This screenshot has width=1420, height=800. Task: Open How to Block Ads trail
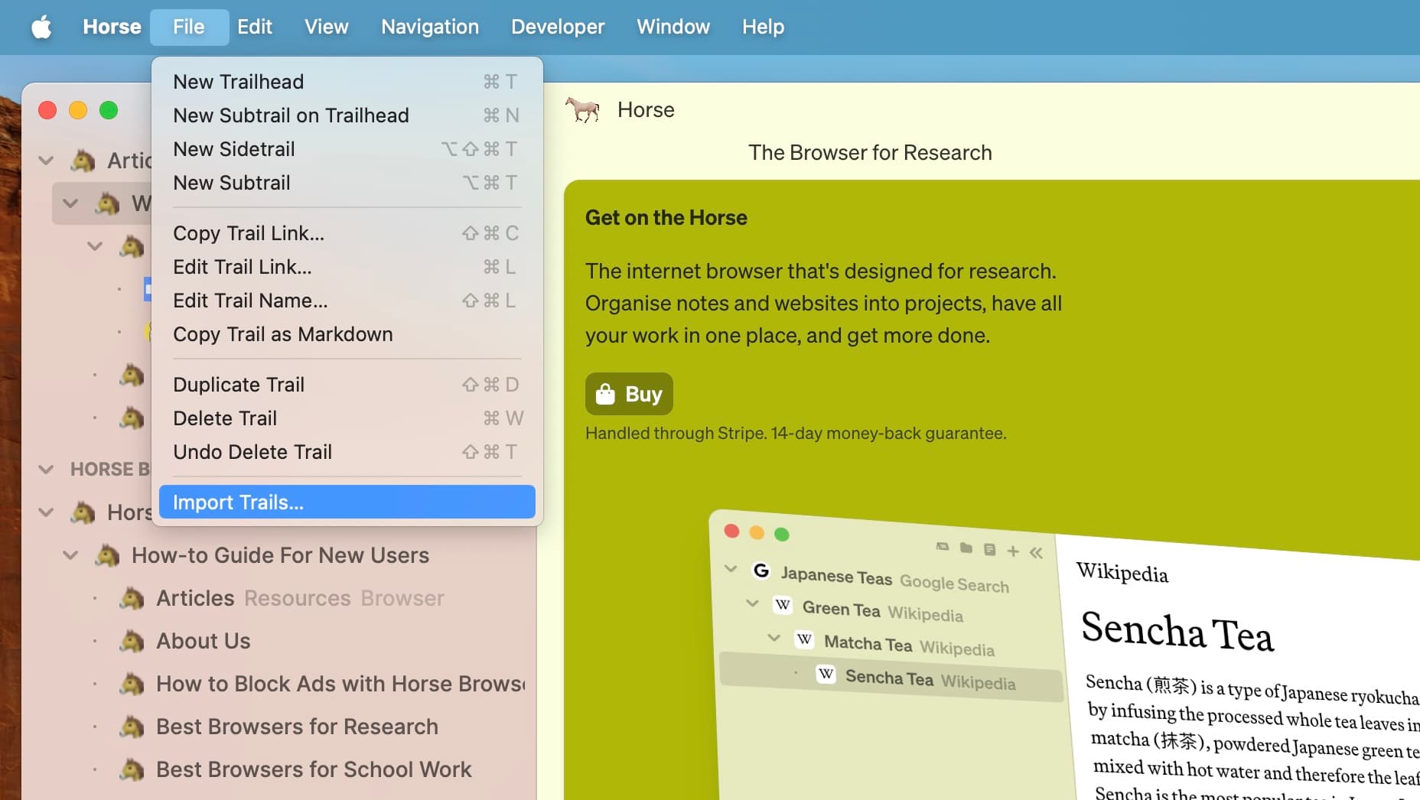coord(340,684)
